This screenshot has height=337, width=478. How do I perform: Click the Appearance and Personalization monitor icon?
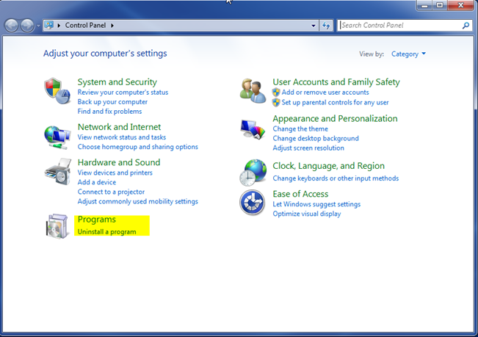pos(253,129)
